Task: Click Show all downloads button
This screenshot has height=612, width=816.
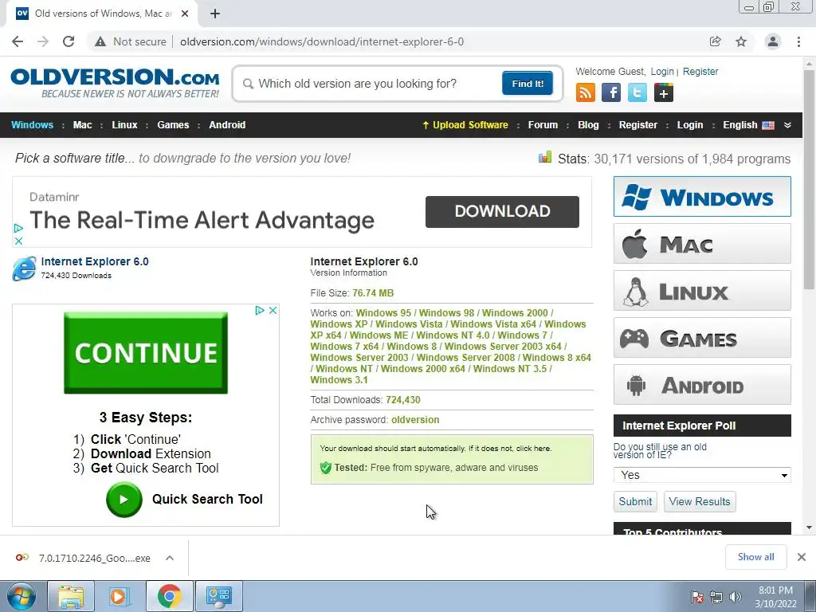Action: coord(755,557)
